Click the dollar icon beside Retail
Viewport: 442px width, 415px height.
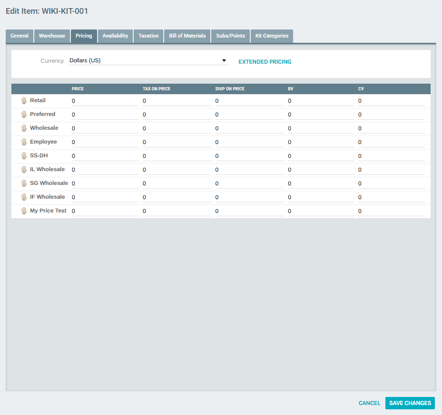click(24, 101)
